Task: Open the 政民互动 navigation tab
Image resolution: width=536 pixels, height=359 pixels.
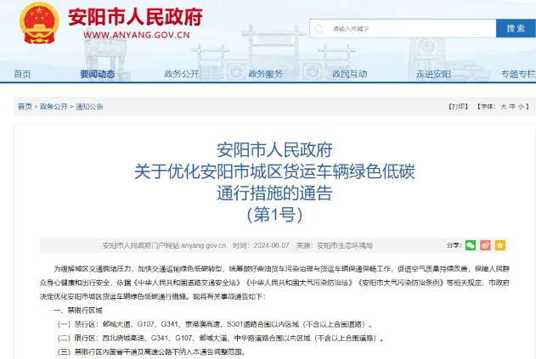Action: [349, 74]
